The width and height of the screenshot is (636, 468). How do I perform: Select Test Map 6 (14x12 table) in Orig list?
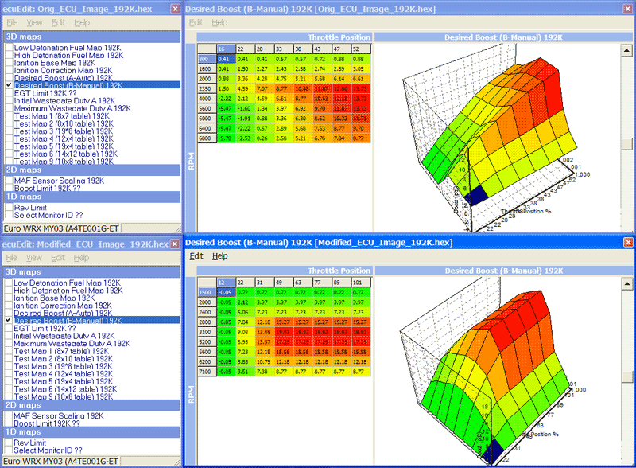(66, 154)
